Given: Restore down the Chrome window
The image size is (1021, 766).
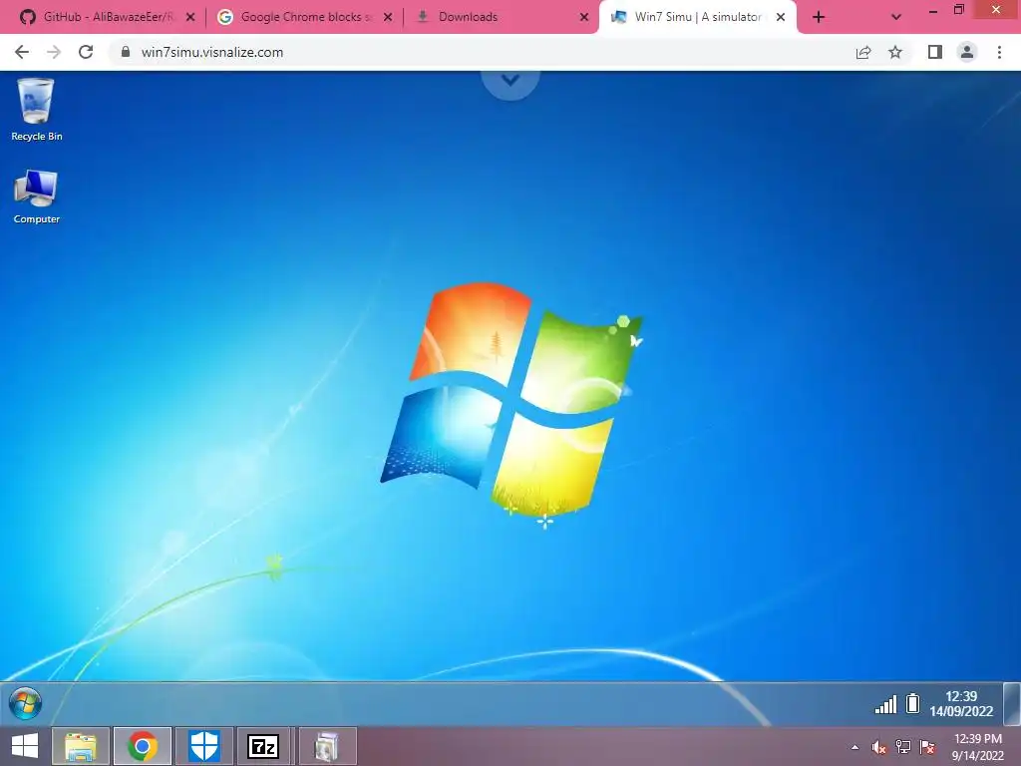Looking at the screenshot, I should [x=959, y=10].
